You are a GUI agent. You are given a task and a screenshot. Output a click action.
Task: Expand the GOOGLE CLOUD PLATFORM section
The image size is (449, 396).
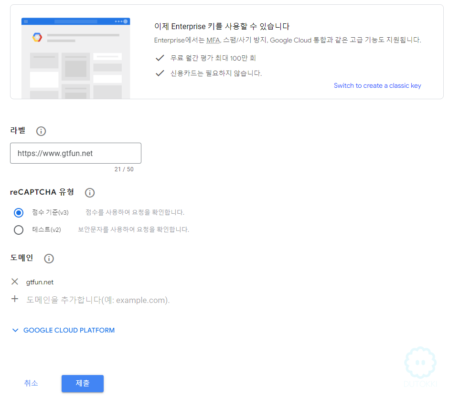point(63,330)
